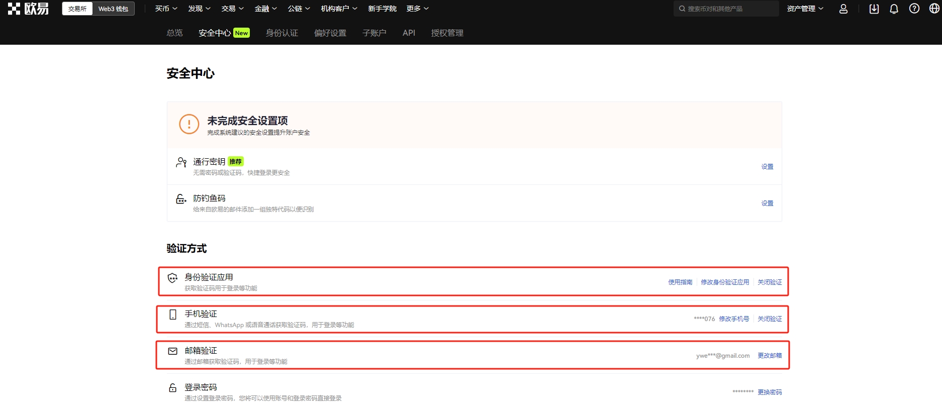
Task: Click the email verification envelope icon
Action: click(x=173, y=351)
